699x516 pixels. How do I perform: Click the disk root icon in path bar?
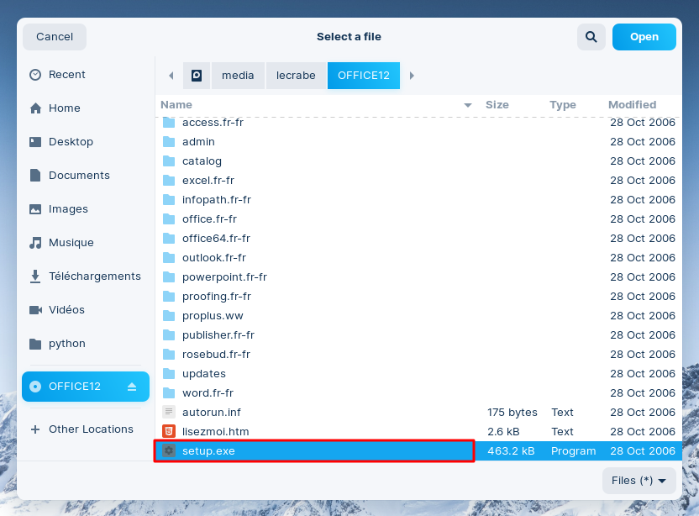coord(197,76)
